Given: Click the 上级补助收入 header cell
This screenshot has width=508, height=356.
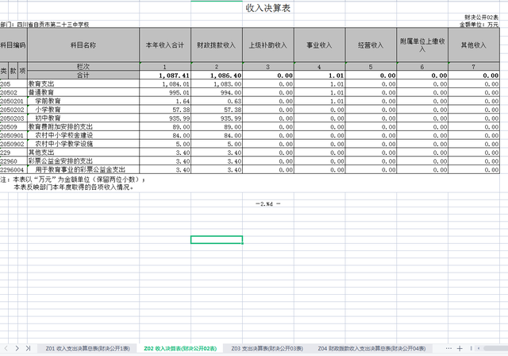Looking at the screenshot, I should (269, 45).
